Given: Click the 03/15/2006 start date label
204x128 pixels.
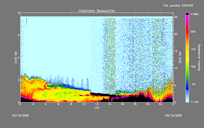Looking at the screenshot, I should click(x=20, y=115).
